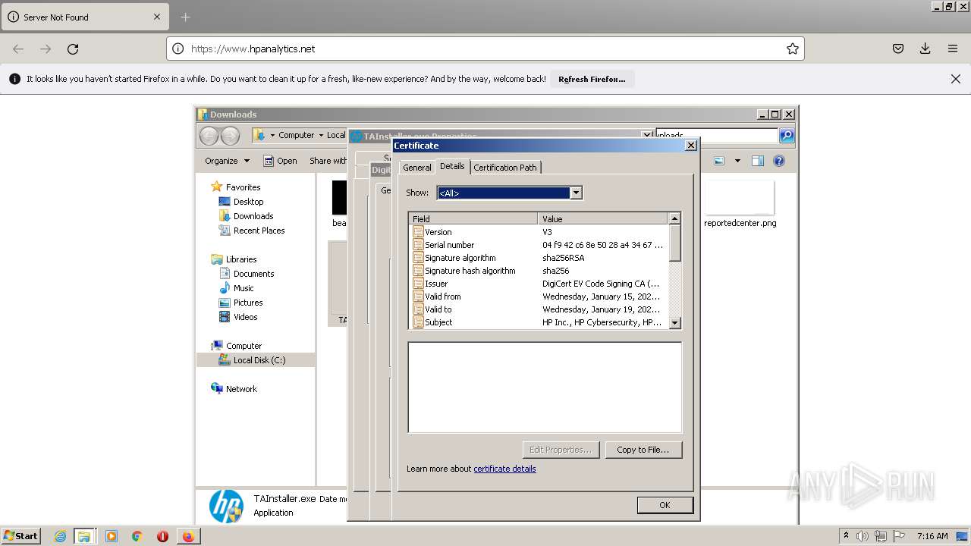Viewport: 971px width, 546px height.
Task: Switch to the General tab in Certificate
Action: pyautogui.click(x=416, y=168)
